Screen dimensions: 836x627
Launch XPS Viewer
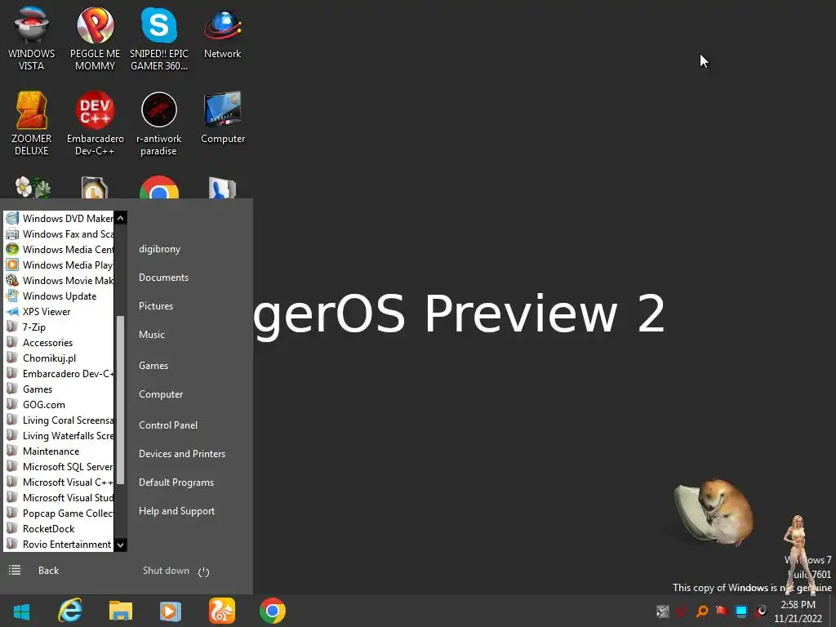click(x=59, y=312)
